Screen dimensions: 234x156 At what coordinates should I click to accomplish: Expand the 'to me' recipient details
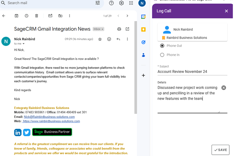coord(23,43)
